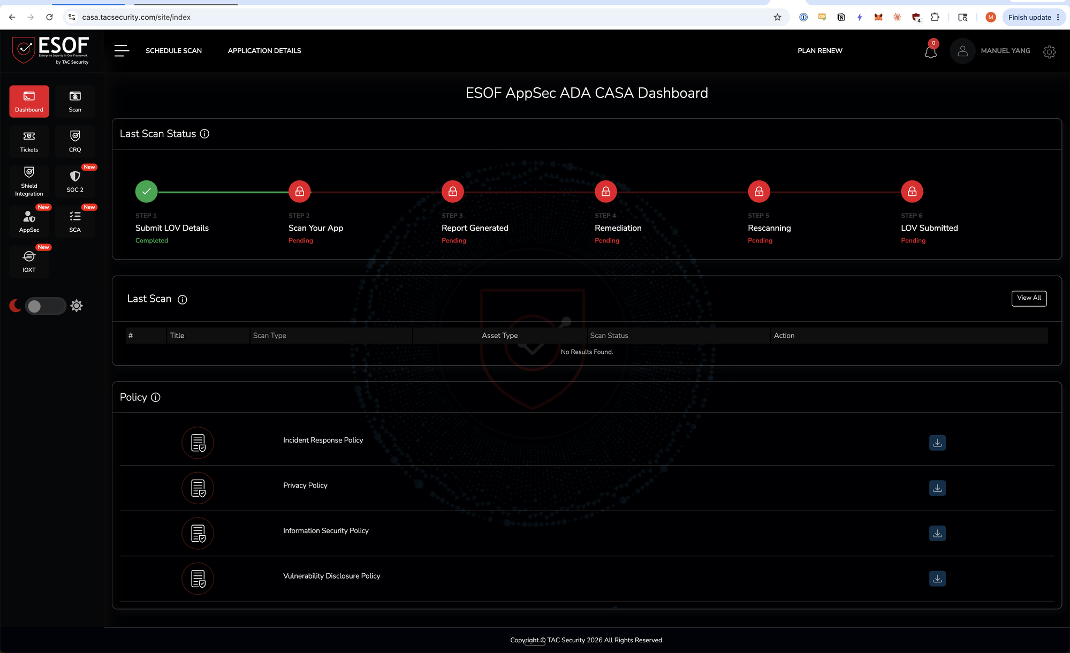Open APPLICATION DETAILS menu
Screen dimensions: 1070x653
click(264, 51)
